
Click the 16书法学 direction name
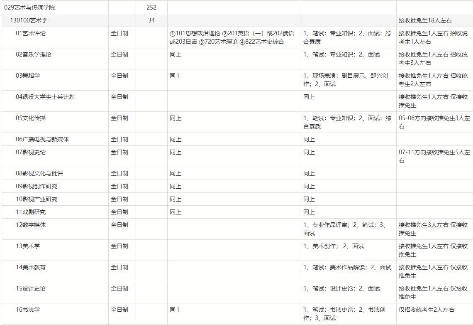[x=28, y=310]
